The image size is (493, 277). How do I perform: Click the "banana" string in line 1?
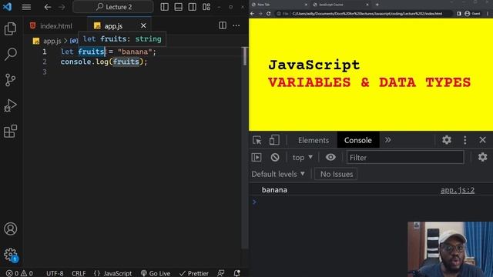(135, 52)
